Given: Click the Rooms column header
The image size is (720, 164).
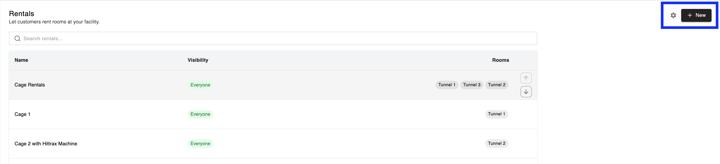Looking at the screenshot, I should (500, 60).
